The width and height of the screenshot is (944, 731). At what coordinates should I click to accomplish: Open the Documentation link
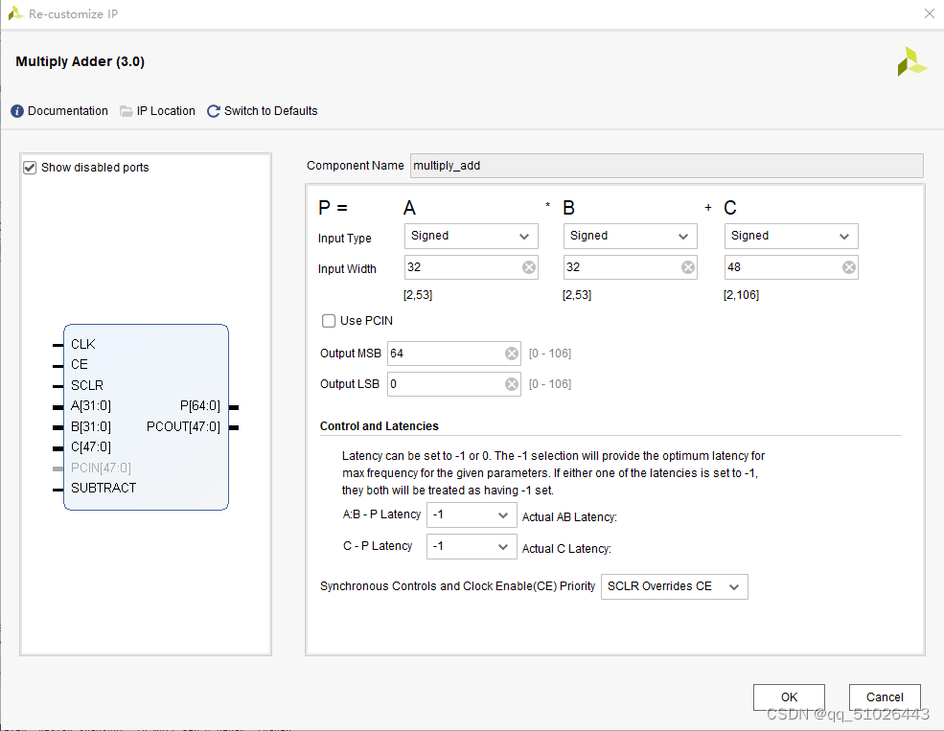coord(67,111)
